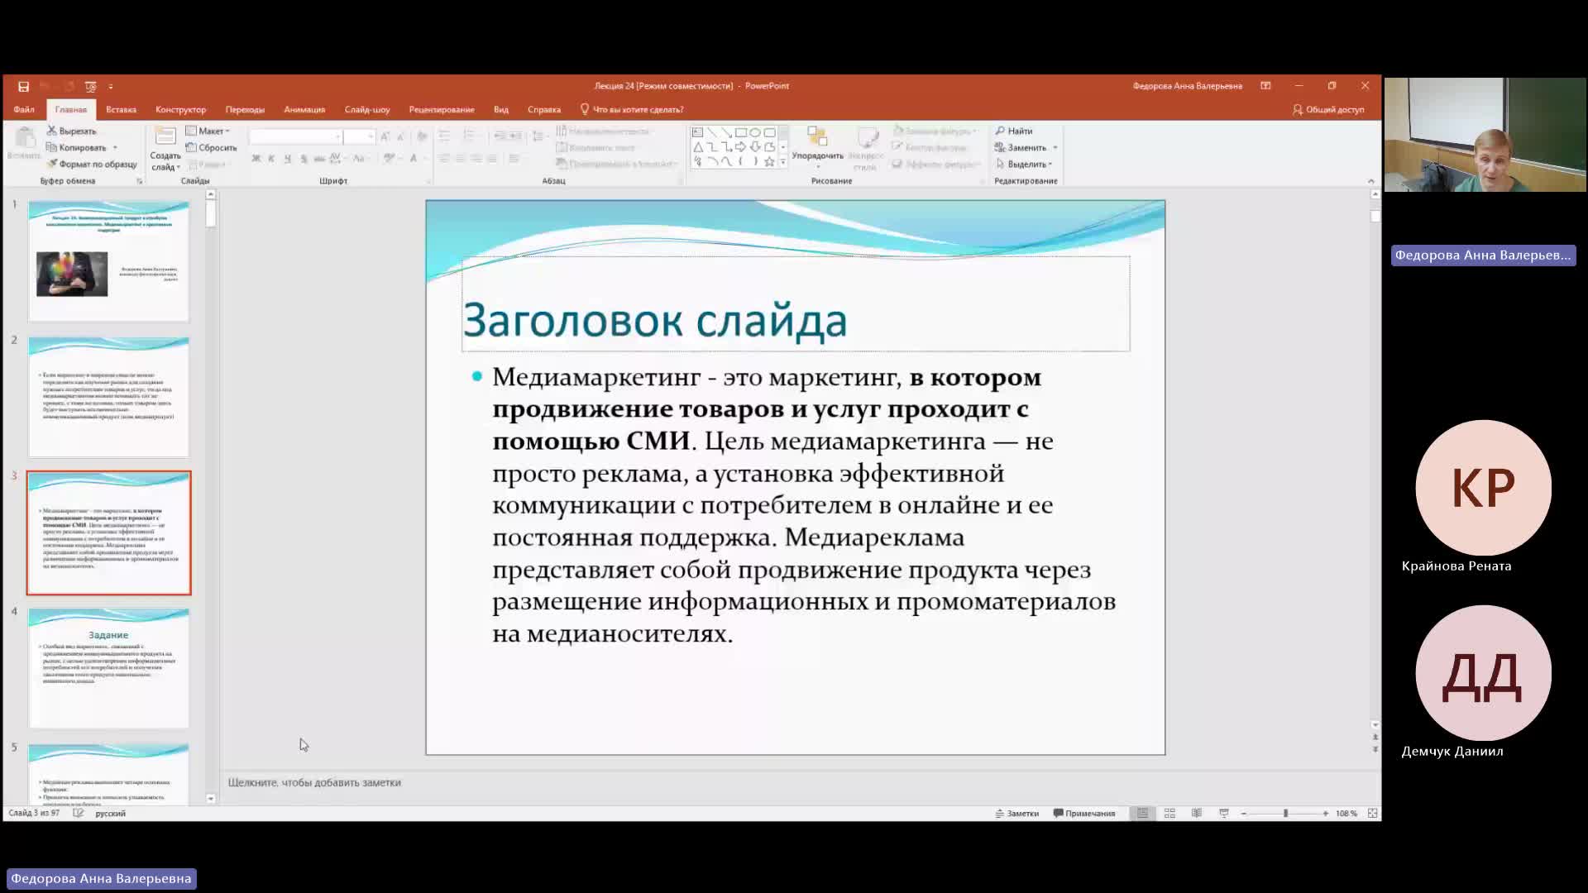Start slideshow from beginning in Quick Access Toolbar

coord(91,86)
